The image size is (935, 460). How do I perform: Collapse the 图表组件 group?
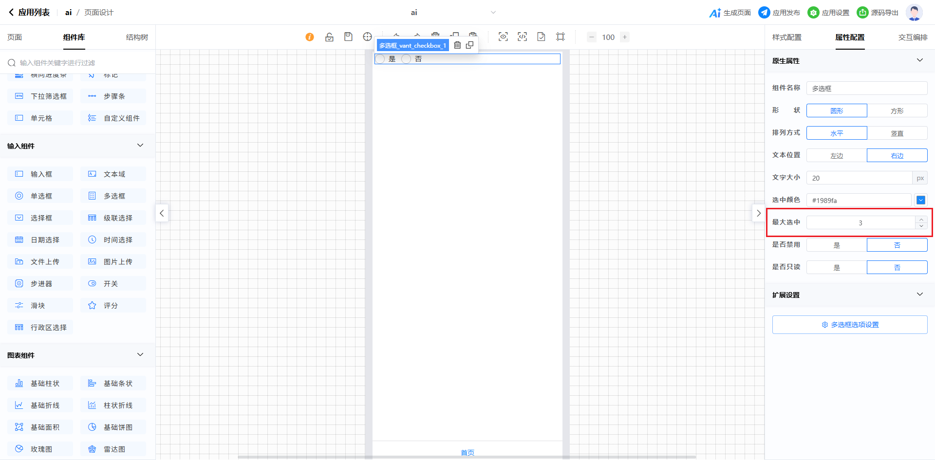(140, 355)
